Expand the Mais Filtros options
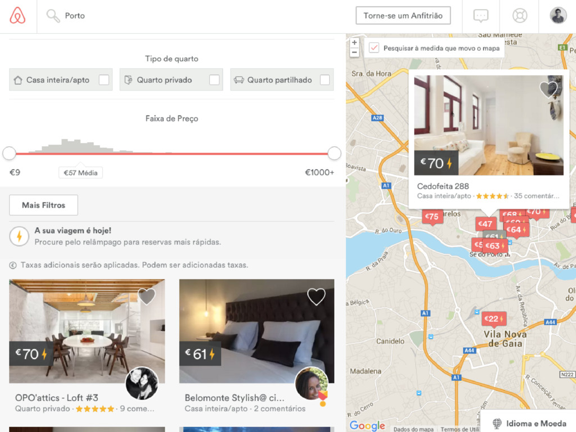 [43, 205]
